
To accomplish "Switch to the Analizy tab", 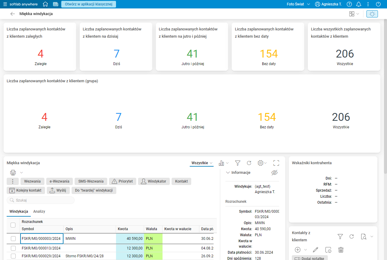I will [39, 211].
